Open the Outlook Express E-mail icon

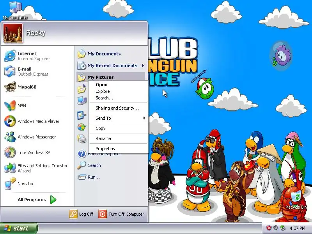coord(10,71)
